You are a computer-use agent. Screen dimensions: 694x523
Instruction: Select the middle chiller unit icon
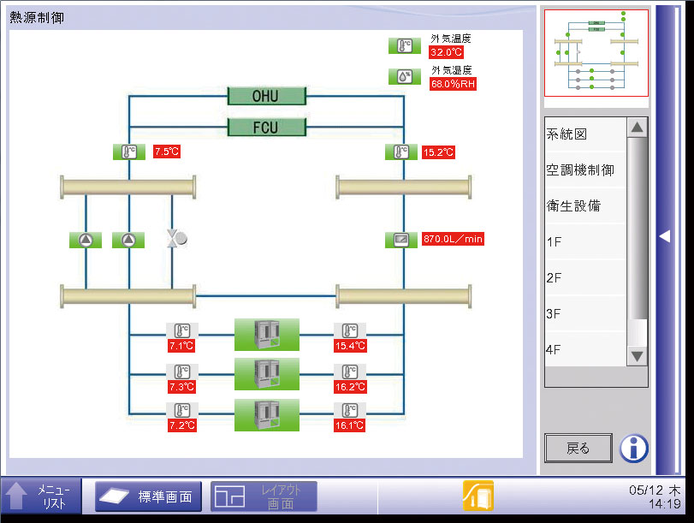[x=267, y=375]
